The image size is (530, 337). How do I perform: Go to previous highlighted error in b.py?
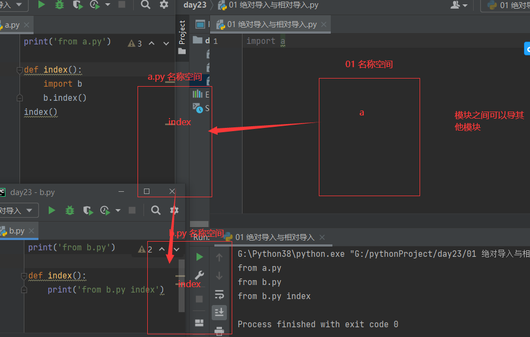click(x=162, y=249)
